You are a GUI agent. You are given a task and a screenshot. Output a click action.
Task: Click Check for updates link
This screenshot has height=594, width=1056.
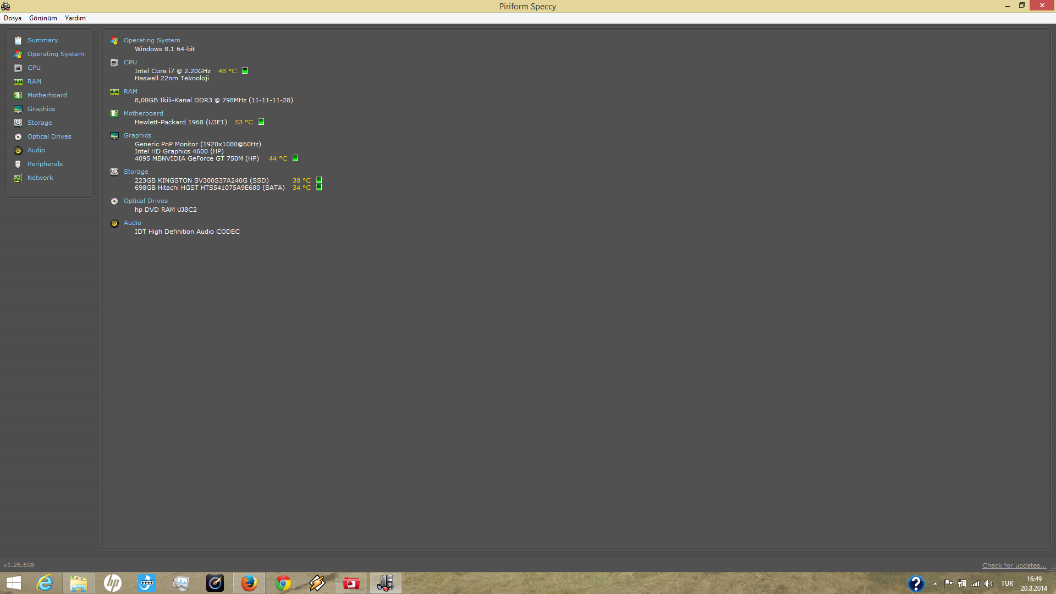coord(1014,565)
